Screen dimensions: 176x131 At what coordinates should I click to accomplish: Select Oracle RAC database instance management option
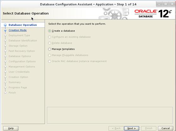(x=49, y=61)
